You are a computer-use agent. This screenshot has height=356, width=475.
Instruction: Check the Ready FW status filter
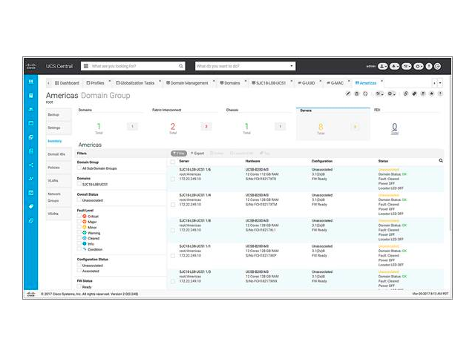point(79,287)
